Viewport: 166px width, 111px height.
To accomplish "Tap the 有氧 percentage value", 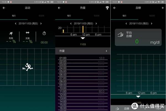I will (x=11, y=42).
